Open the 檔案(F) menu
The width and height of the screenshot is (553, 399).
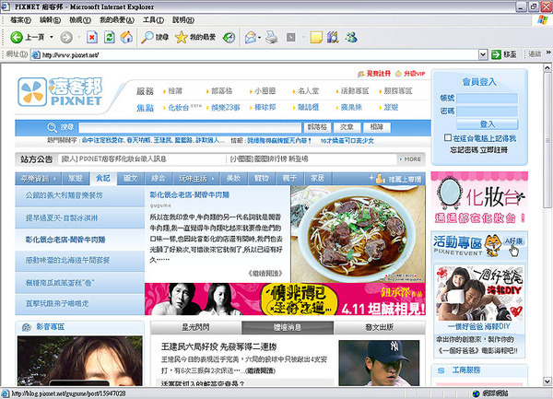click(20, 20)
